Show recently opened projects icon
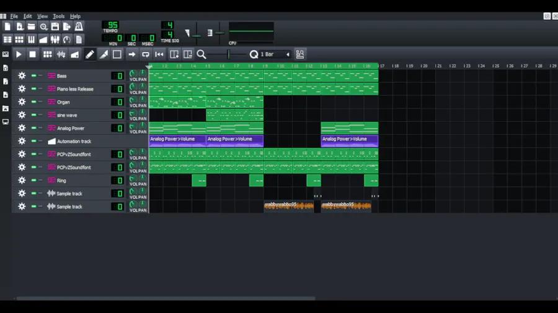This screenshot has width=558, height=313. (x=43, y=26)
